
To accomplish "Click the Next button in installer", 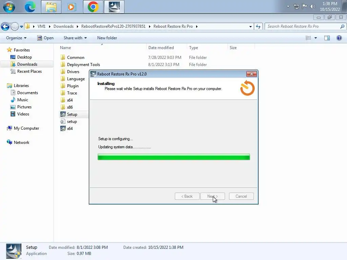I will pyautogui.click(x=212, y=196).
